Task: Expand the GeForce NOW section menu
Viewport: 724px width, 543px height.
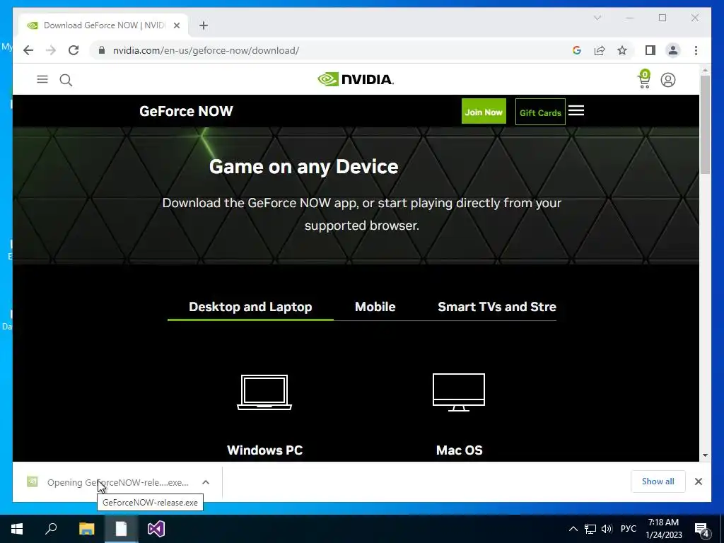Action: 576,110
